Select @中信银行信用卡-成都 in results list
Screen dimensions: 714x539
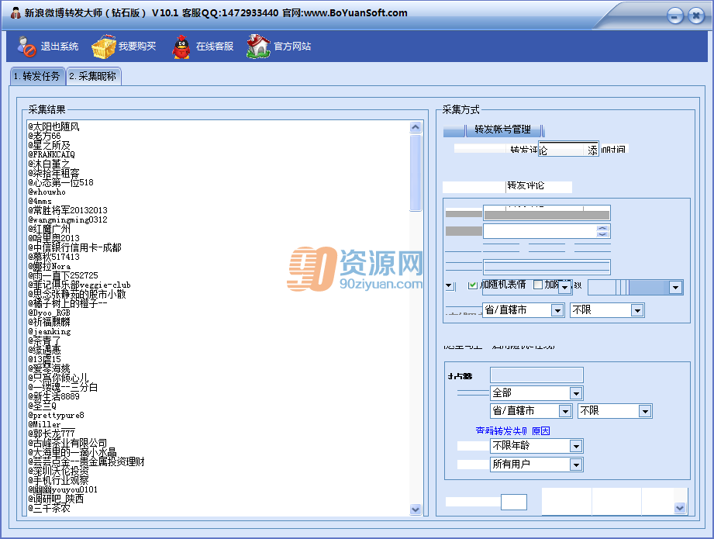click(x=74, y=247)
